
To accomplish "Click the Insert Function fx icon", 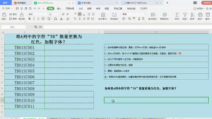I will coord(40,27).
